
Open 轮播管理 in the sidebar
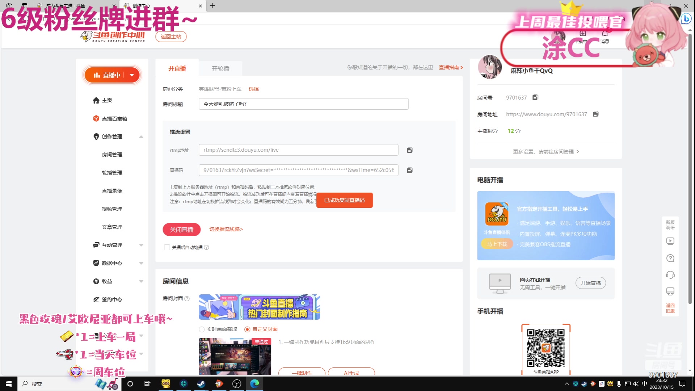pyautogui.click(x=112, y=173)
